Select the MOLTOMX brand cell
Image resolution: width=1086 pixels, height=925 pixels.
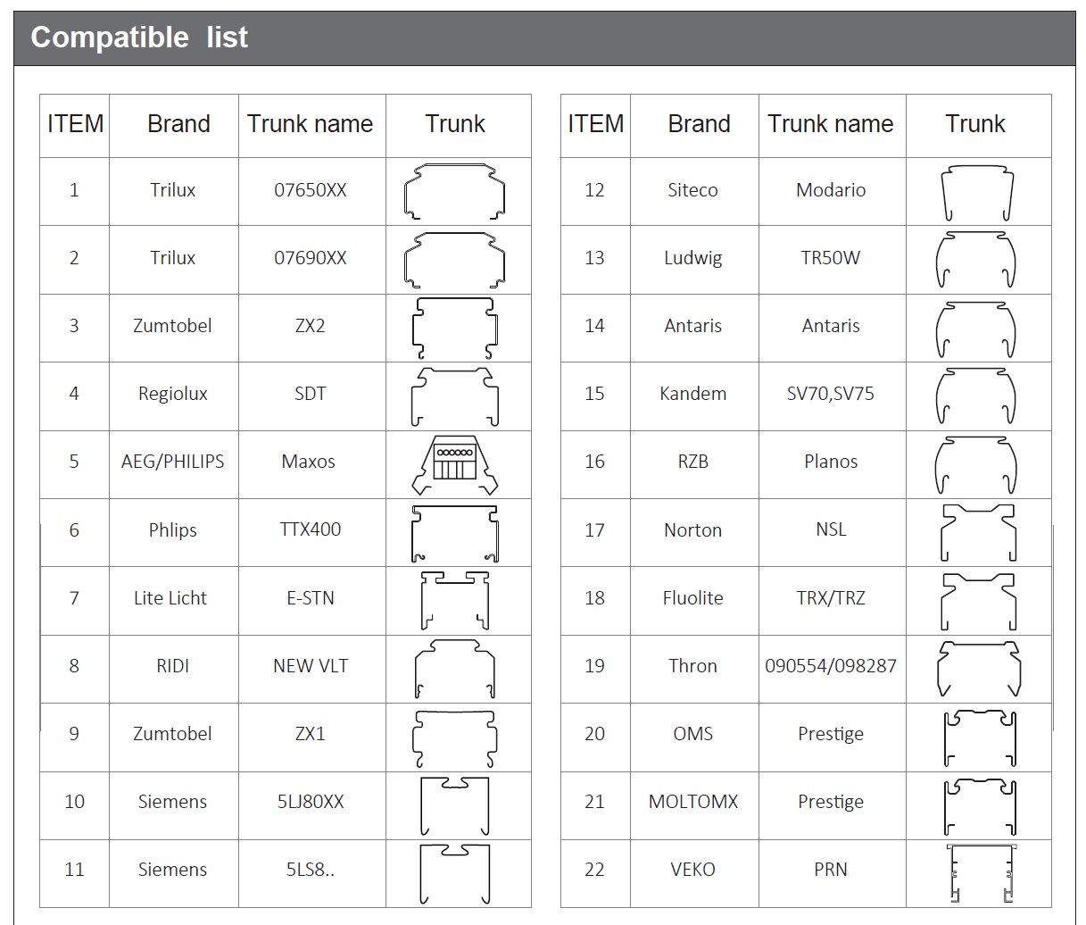tap(693, 802)
